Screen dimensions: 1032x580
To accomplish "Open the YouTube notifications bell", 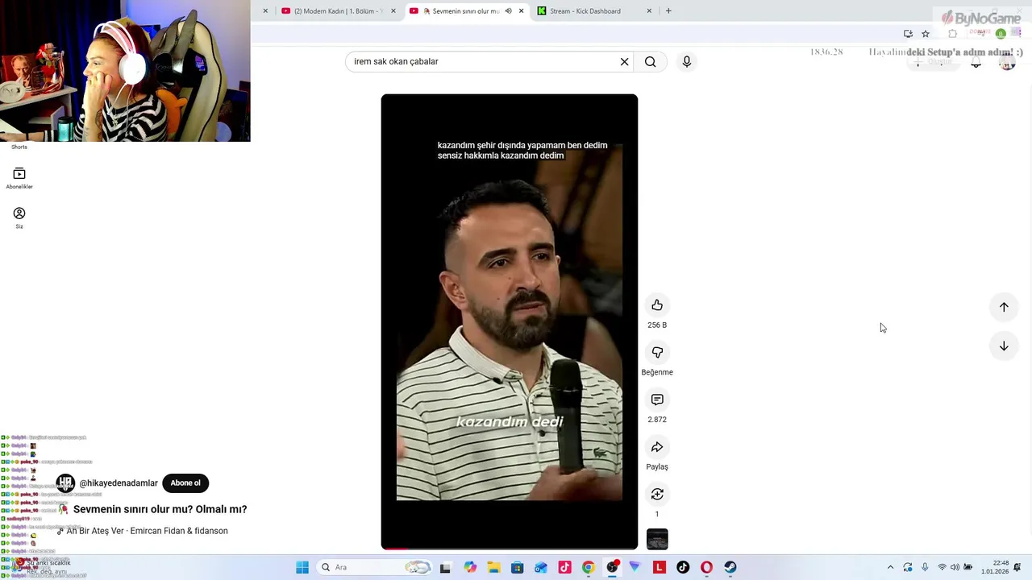I will click(976, 62).
